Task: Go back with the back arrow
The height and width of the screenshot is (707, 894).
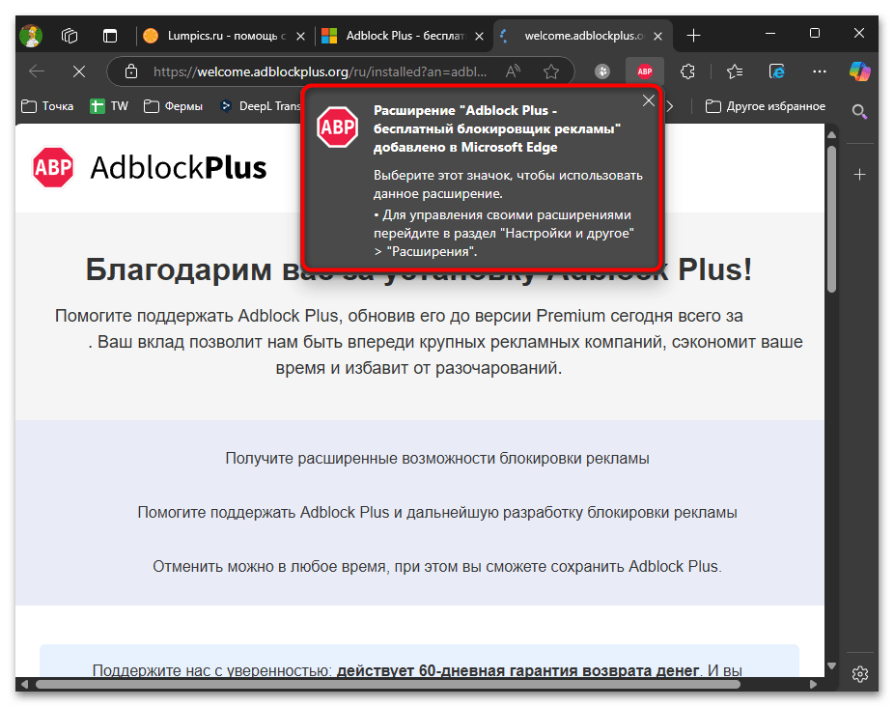Action: [37, 71]
